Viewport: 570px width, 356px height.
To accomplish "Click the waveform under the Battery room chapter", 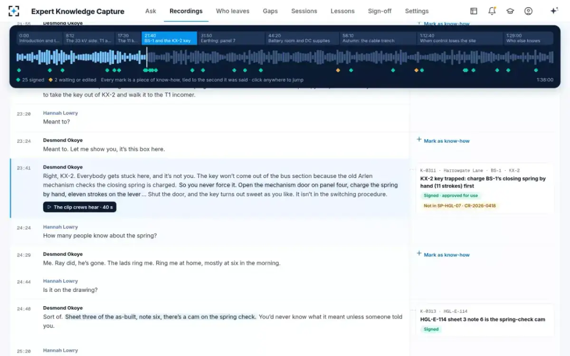I will coord(303,57).
